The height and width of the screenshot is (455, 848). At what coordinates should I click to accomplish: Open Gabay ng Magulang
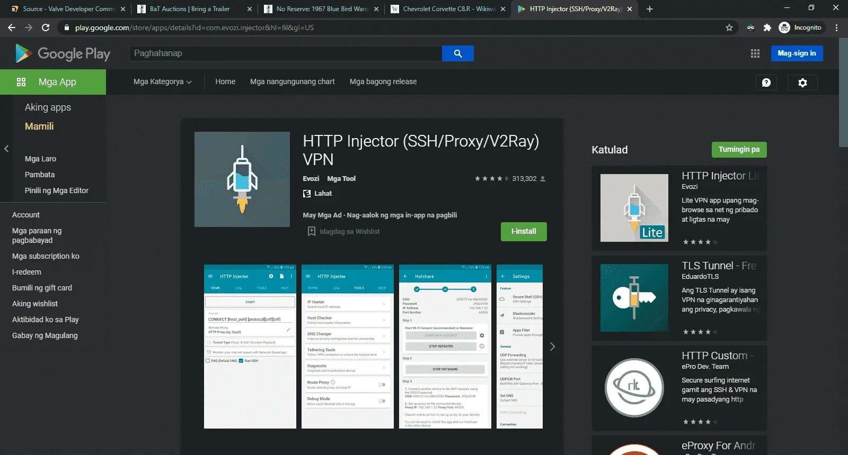(x=45, y=335)
